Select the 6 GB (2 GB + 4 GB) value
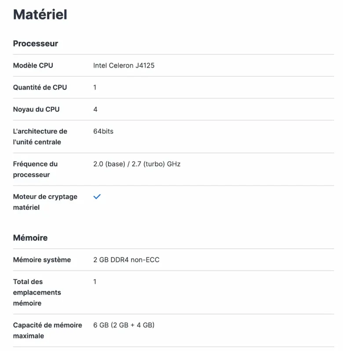 pyautogui.click(x=124, y=325)
